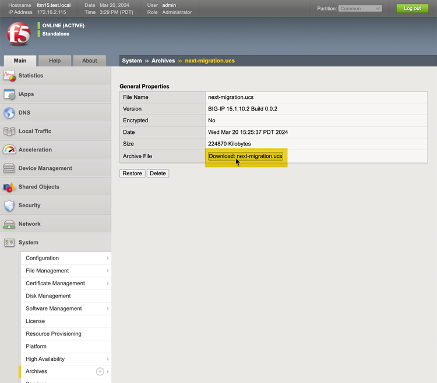Click the F5 logo
Screen dimensions: 437x383
[x=19, y=34]
